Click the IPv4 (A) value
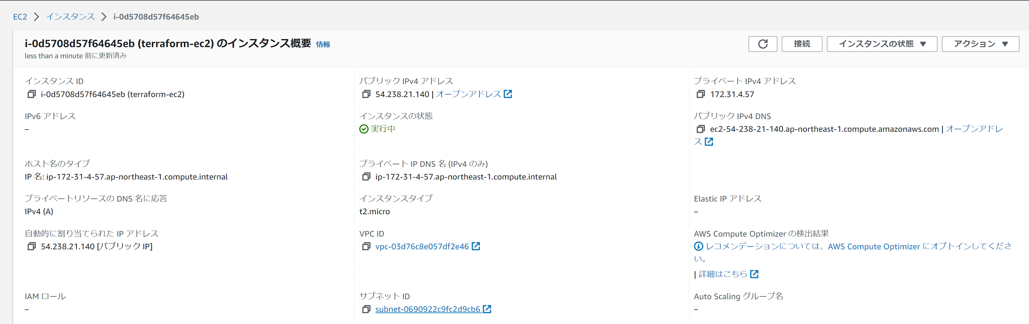 pyautogui.click(x=39, y=212)
